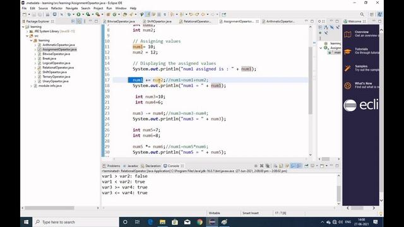The height and width of the screenshot is (227, 404).
Task: Expand the module-info.java node
Action: click(x=32, y=86)
